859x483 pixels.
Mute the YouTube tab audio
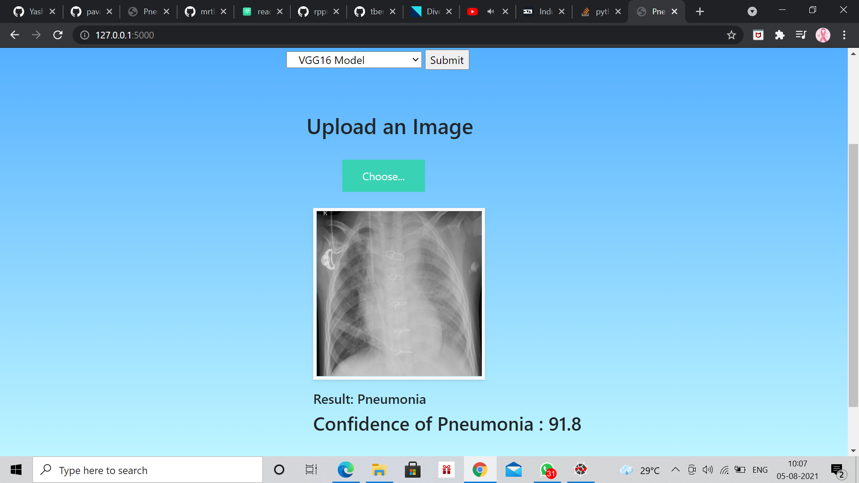coord(490,12)
